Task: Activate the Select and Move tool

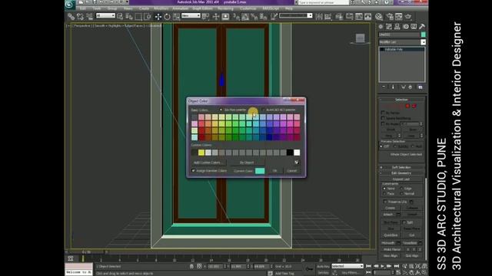Action: point(158,17)
